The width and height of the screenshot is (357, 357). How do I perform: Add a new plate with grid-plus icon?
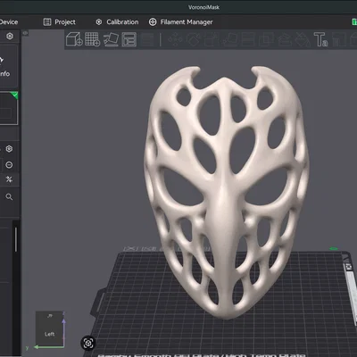click(x=93, y=39)
